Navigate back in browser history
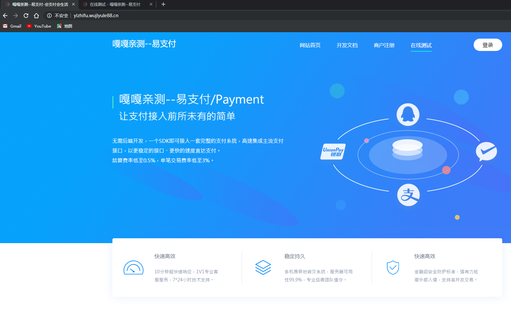 tap(5, 16)
